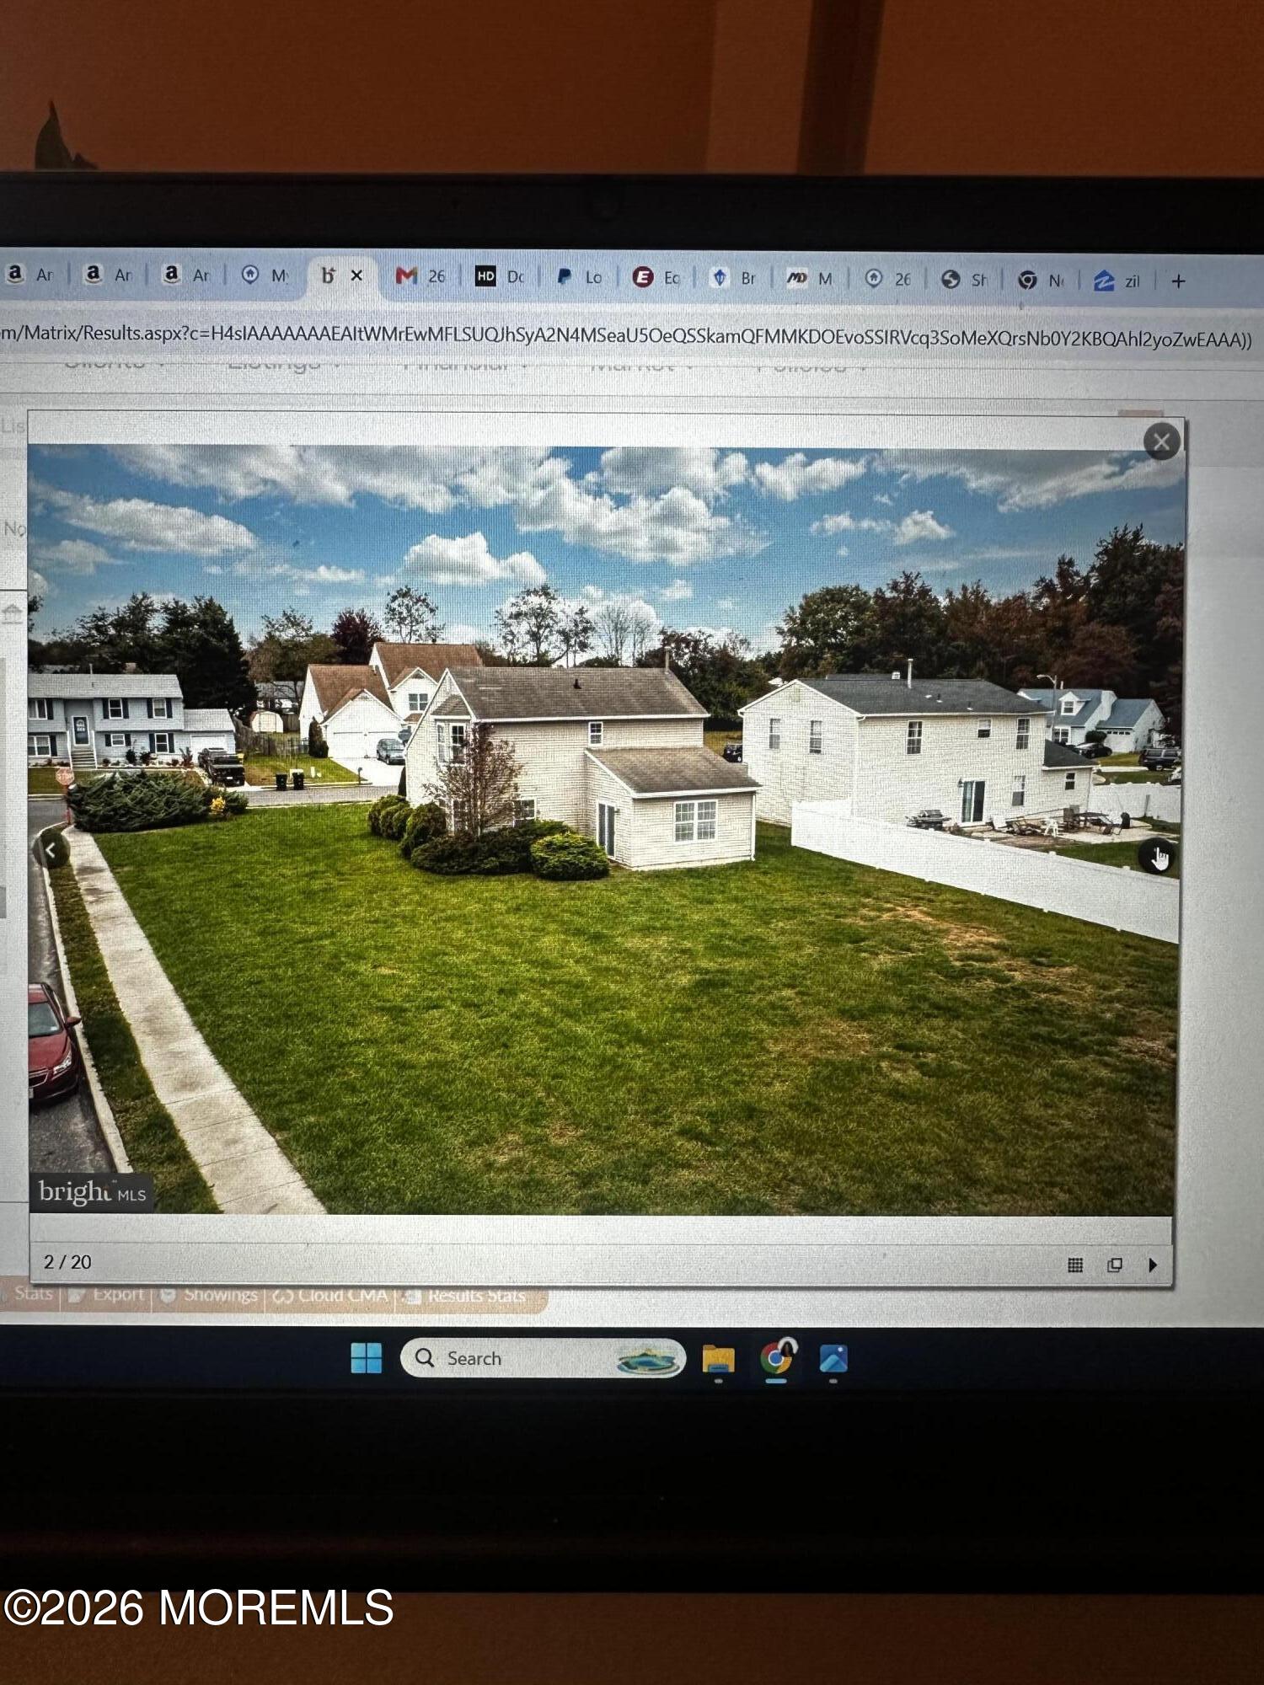The width and height of the screenshot is (1264, 1685).
Task: Switch to the third Amazon tab
Action: click(186, 275)
